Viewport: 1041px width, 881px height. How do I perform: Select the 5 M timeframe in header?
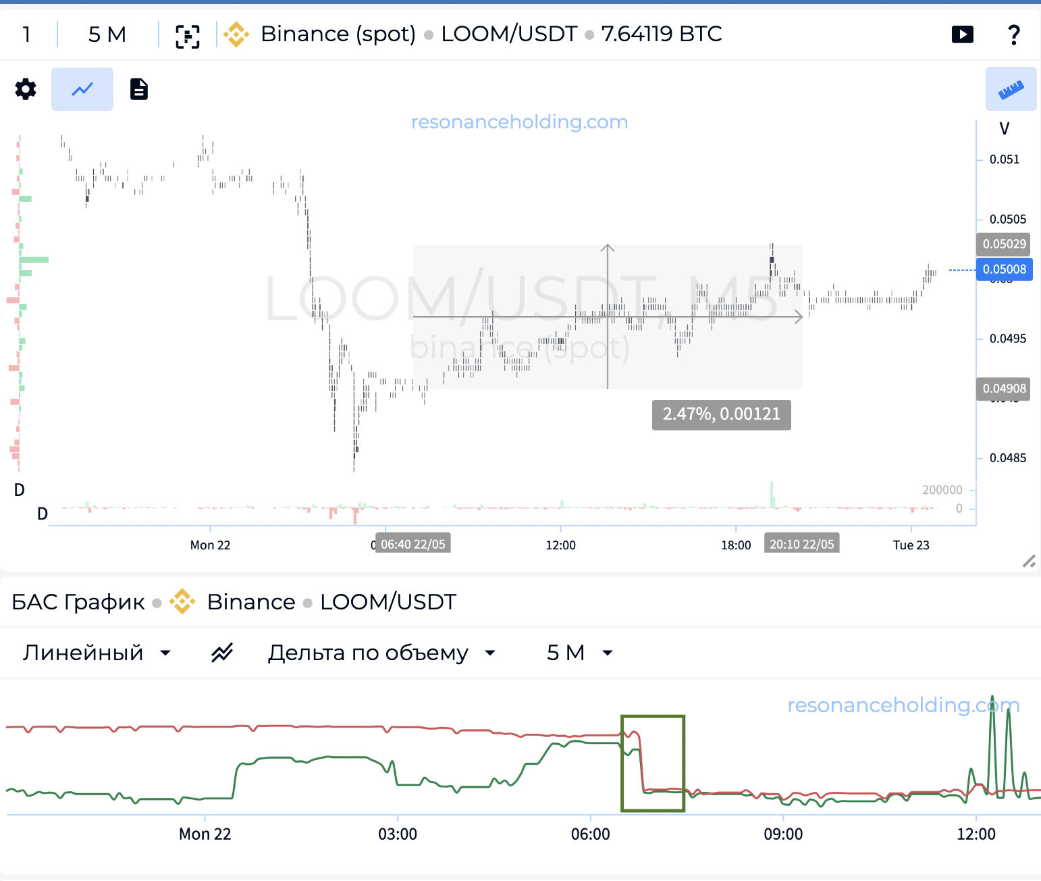tap(107, 34)
